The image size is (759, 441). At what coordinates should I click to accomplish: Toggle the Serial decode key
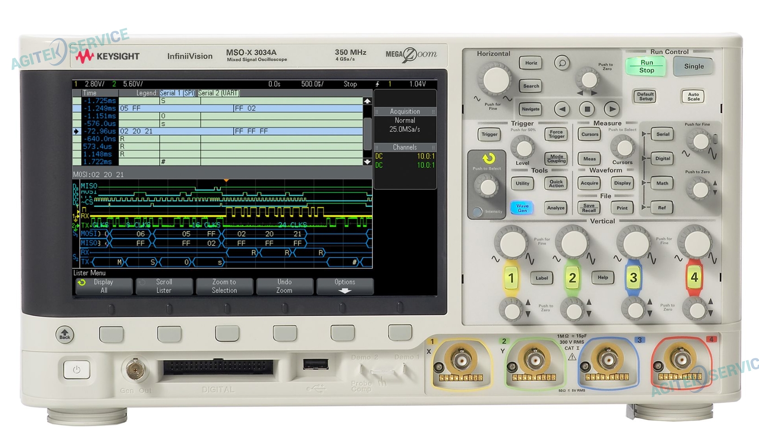pos(663,134)
